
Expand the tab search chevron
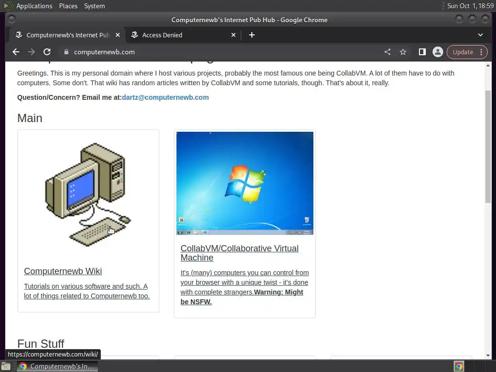[x=480, y=35]
